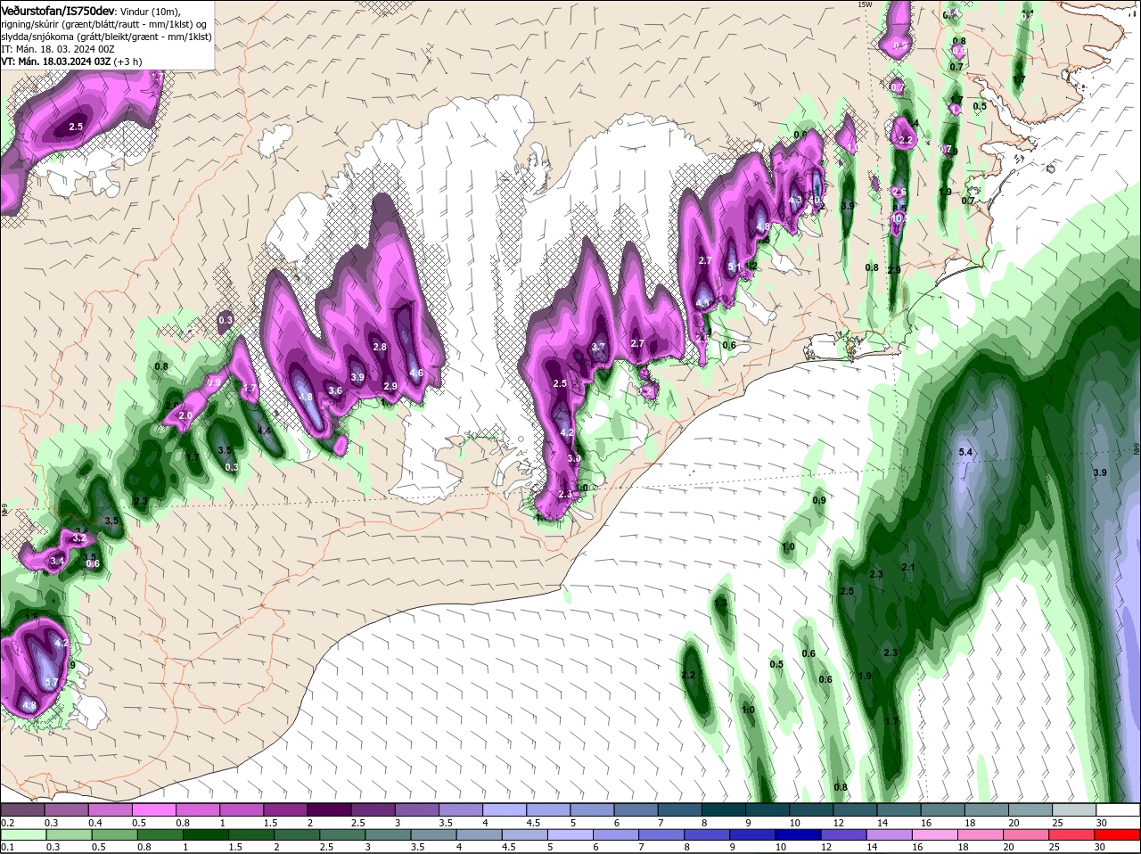Click the (+3 h) forecast offset text
The height and width of the screenshot is (854, 1141).
tap(127, 61)
